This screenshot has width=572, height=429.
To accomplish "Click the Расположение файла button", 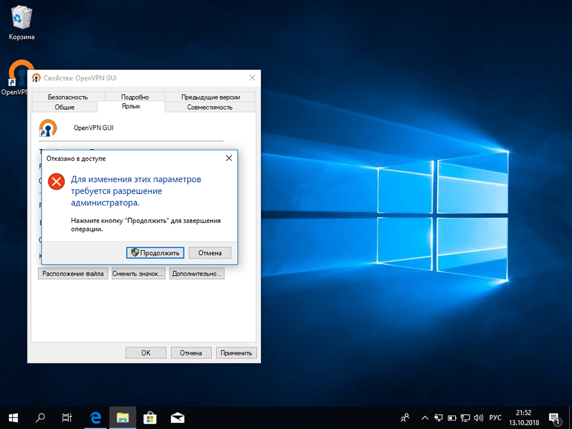I will [x=73, y=273].
